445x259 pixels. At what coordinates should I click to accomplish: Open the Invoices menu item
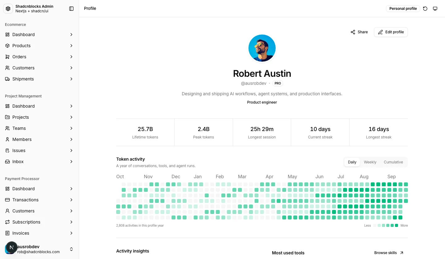tap(40, 233)
